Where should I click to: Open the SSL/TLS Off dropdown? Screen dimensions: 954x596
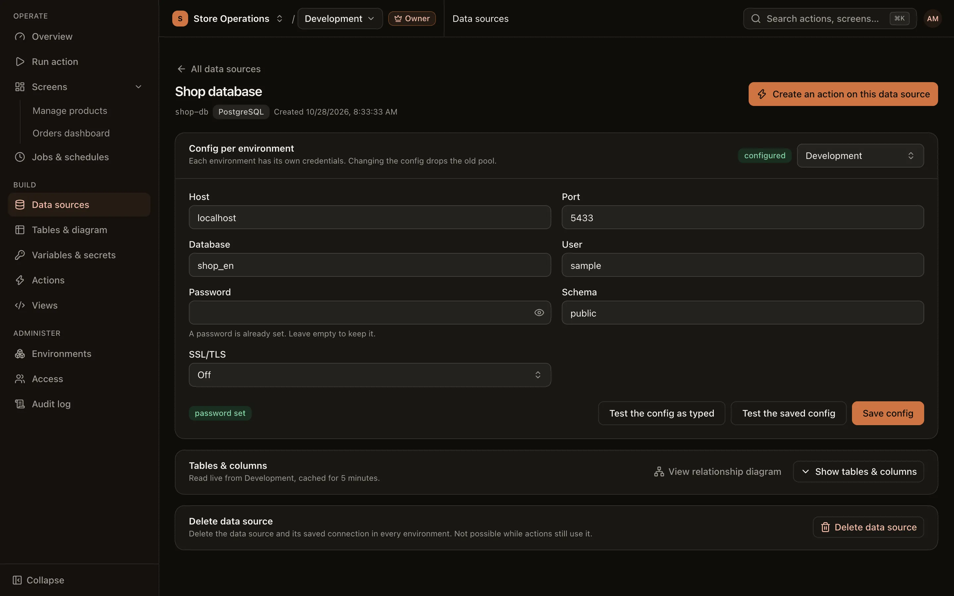370,375
